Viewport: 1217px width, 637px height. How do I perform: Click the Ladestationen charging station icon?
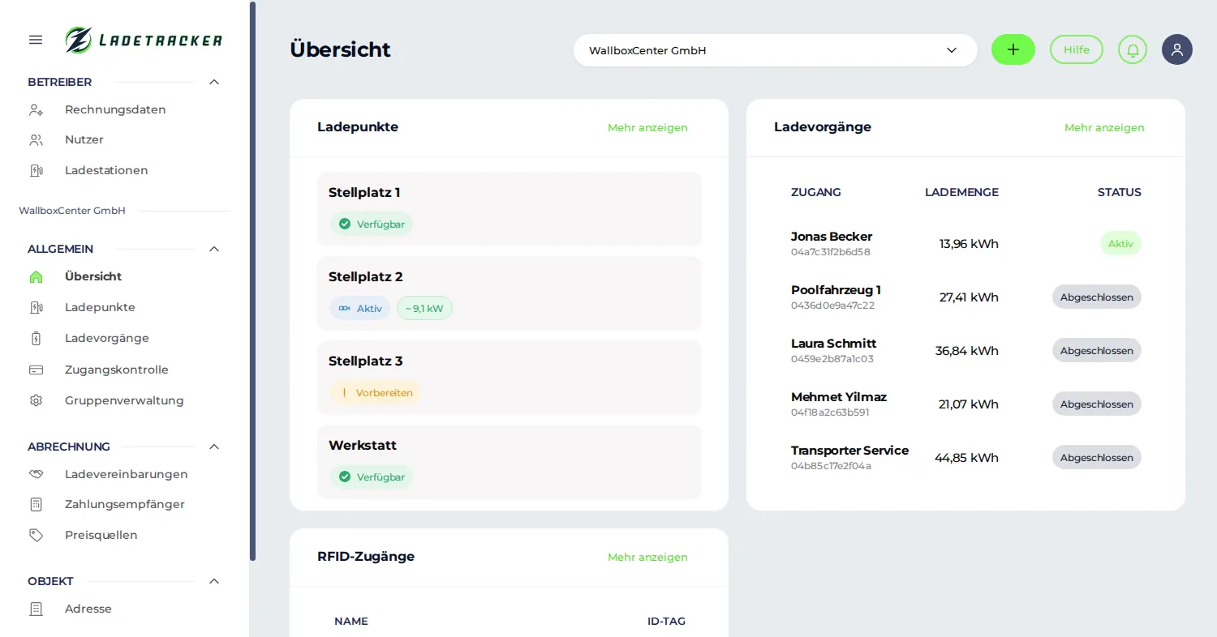click(x=36, y=170)
